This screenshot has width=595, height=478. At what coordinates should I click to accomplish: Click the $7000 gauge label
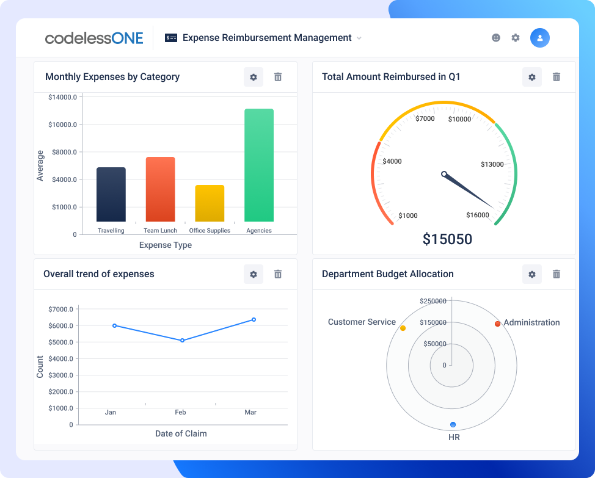[x=425, y=118]
